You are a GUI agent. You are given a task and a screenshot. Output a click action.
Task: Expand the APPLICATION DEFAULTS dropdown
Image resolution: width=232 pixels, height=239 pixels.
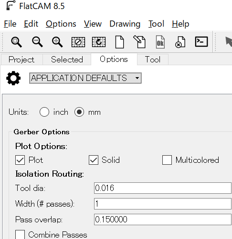coord(85,78)
